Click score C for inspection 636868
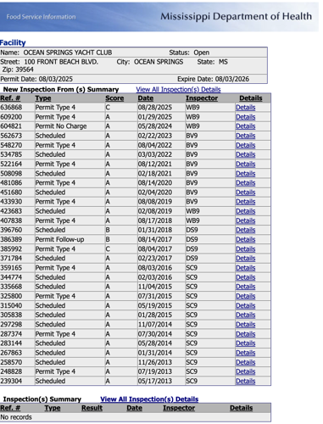This screenshot has height=424, width=323. click(x=108, y=108)
